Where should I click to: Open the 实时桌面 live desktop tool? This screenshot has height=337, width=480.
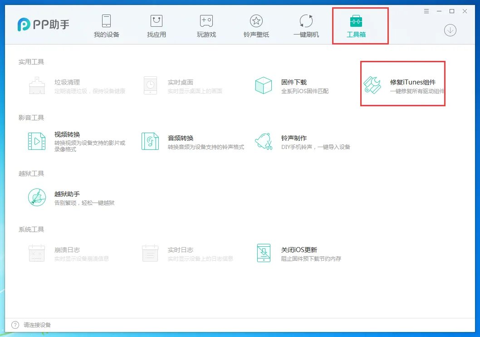pos(181,82)
